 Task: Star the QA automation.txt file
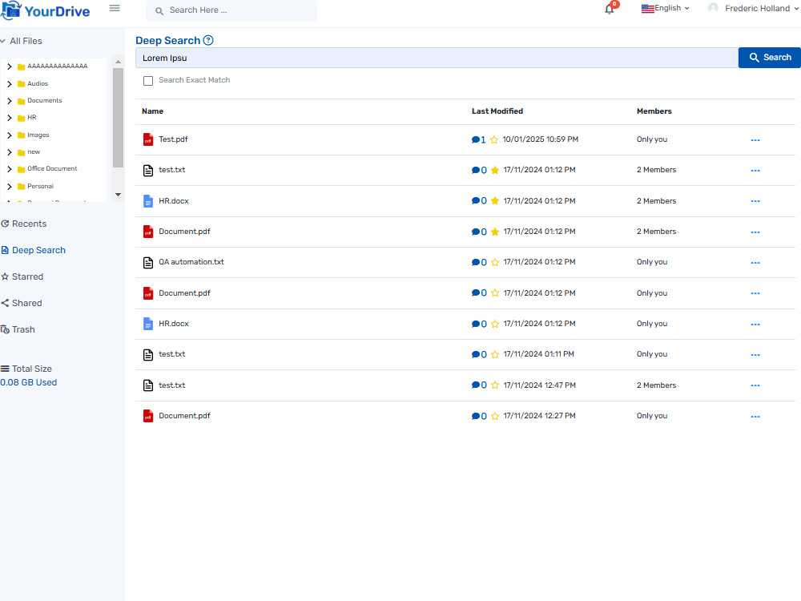(x=494, y=263)
